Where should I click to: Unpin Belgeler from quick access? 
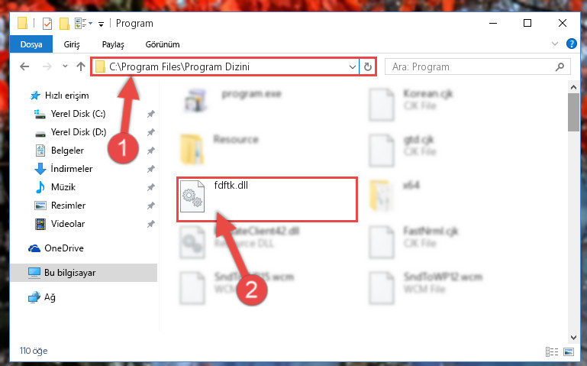[x=151, y=151]
